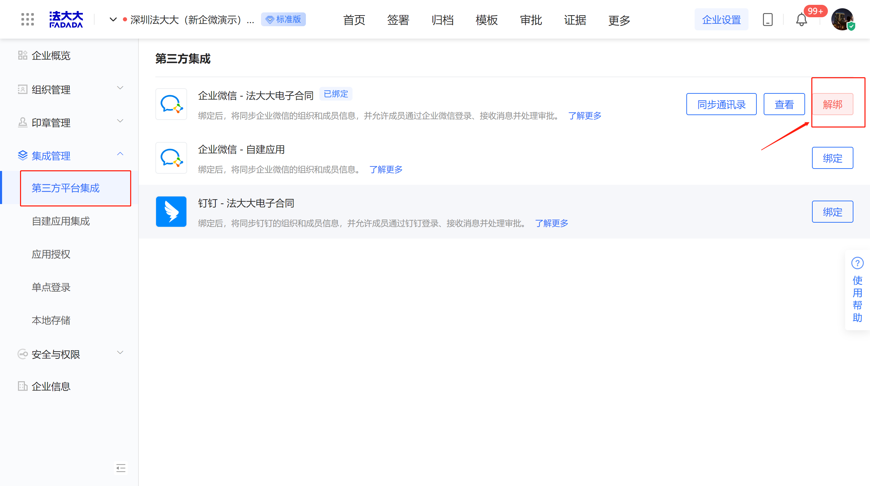Click the 企业微信 - 法大大电子合同 title
The width and height of the screenshot is (870, 486).
tap(256, 95)
